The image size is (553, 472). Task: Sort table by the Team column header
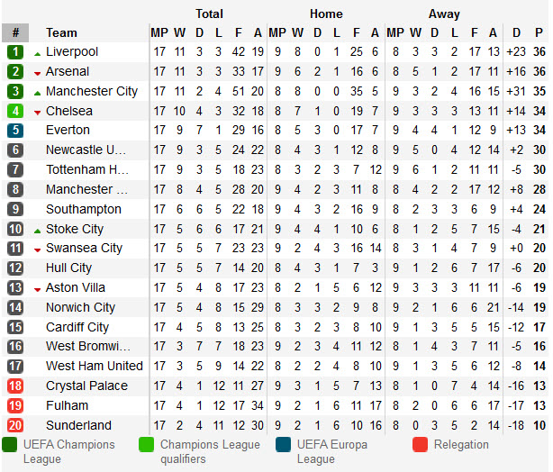tap(61, 32)
